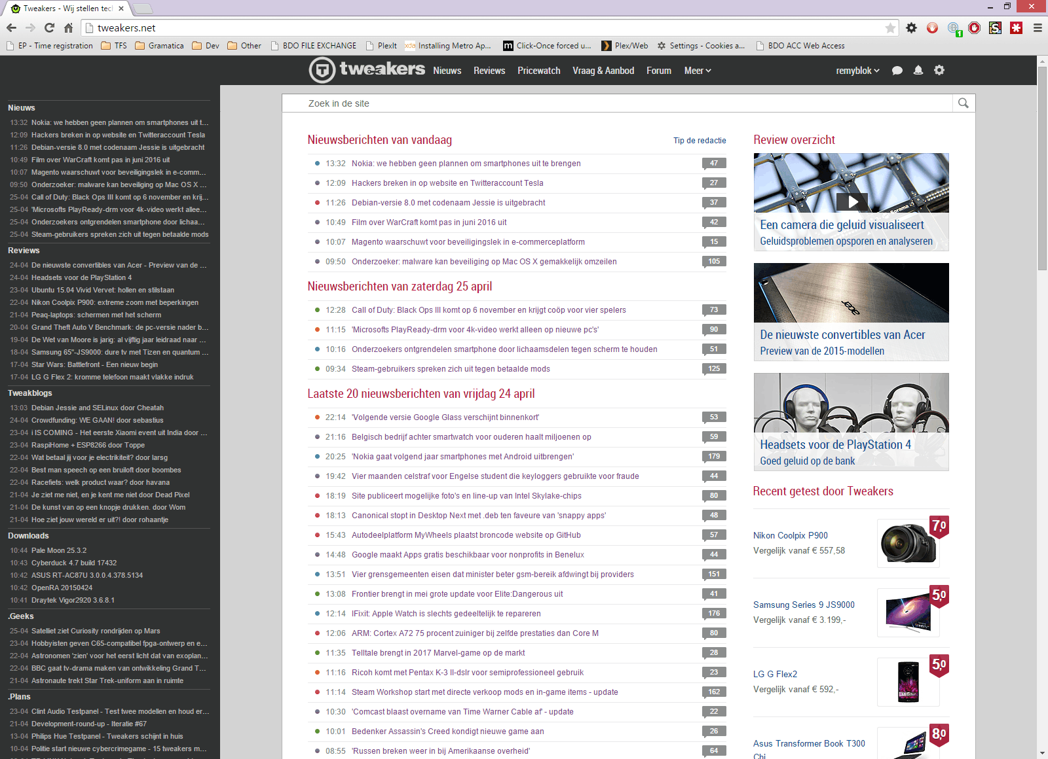Open the Tweakers settings gear
This screenshot has width=1048, height=759.
tap(939, 70)
